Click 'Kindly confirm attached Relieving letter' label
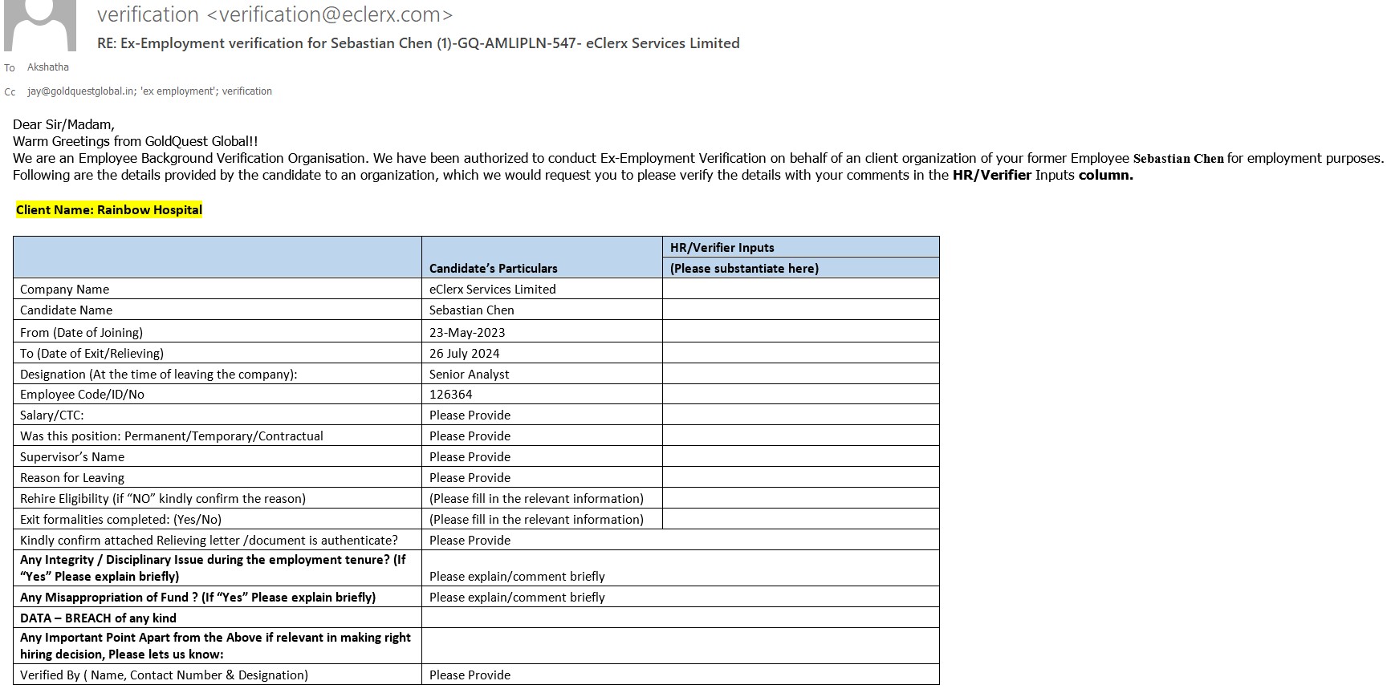 209,540
